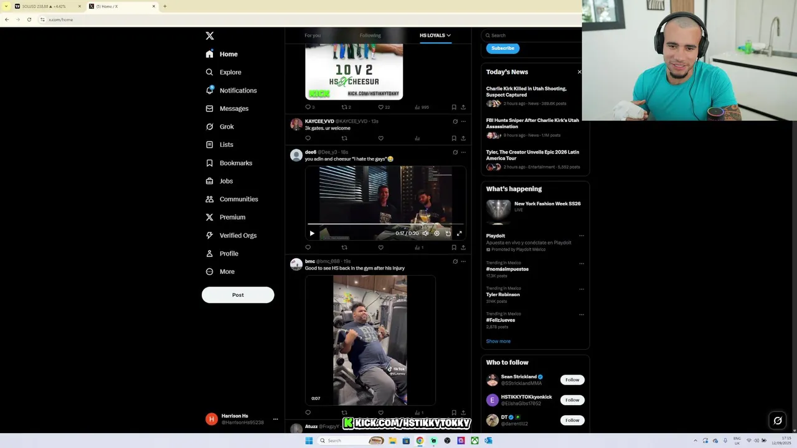Screen dimensions: 797x448
Task: Open the Windows Start menu
Action: (x=309, y=441)
